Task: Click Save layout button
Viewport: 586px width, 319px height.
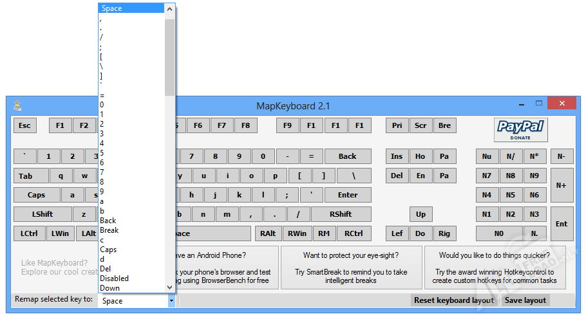Action: click(x=525, y=300)
